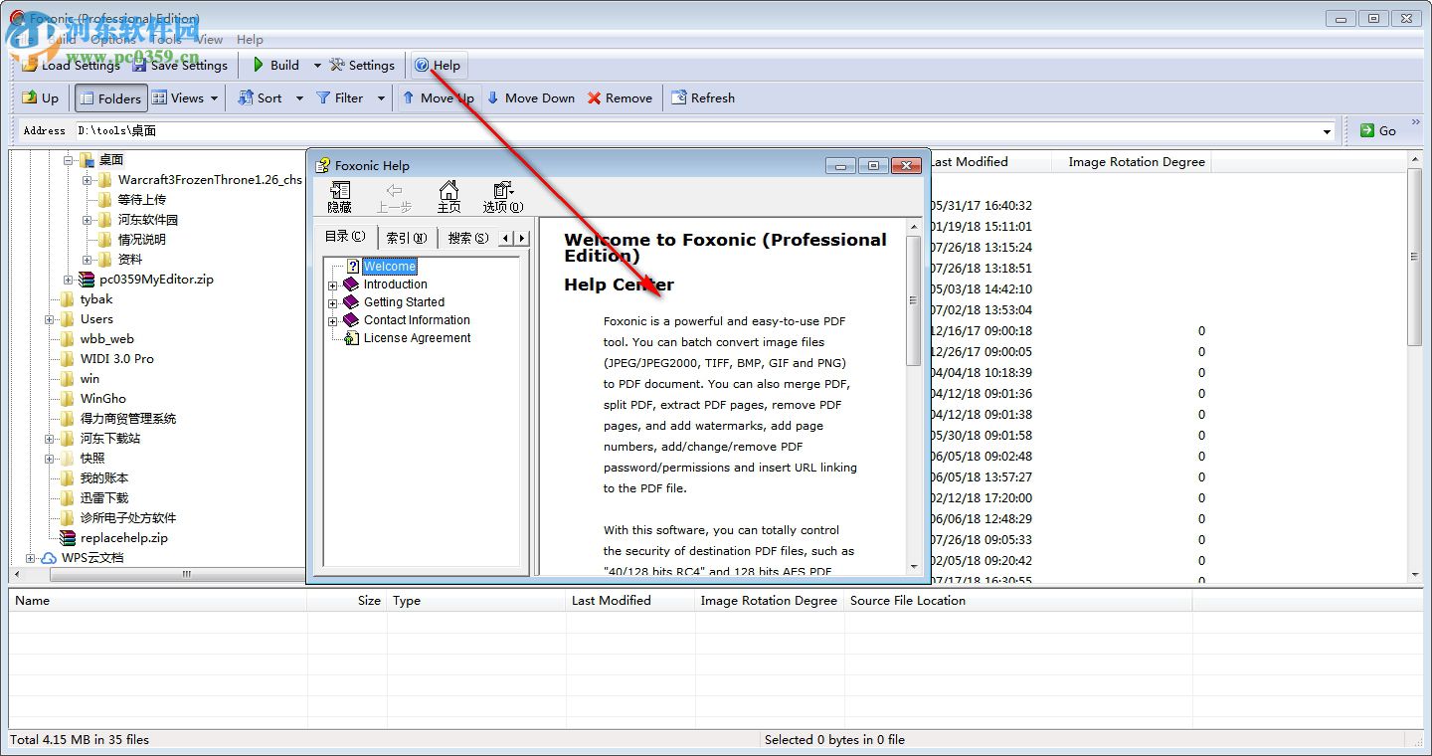Open the License Agreement help topic
Image resolution: width=1432 pixels, height=756 pixels.
click(417, 338)
